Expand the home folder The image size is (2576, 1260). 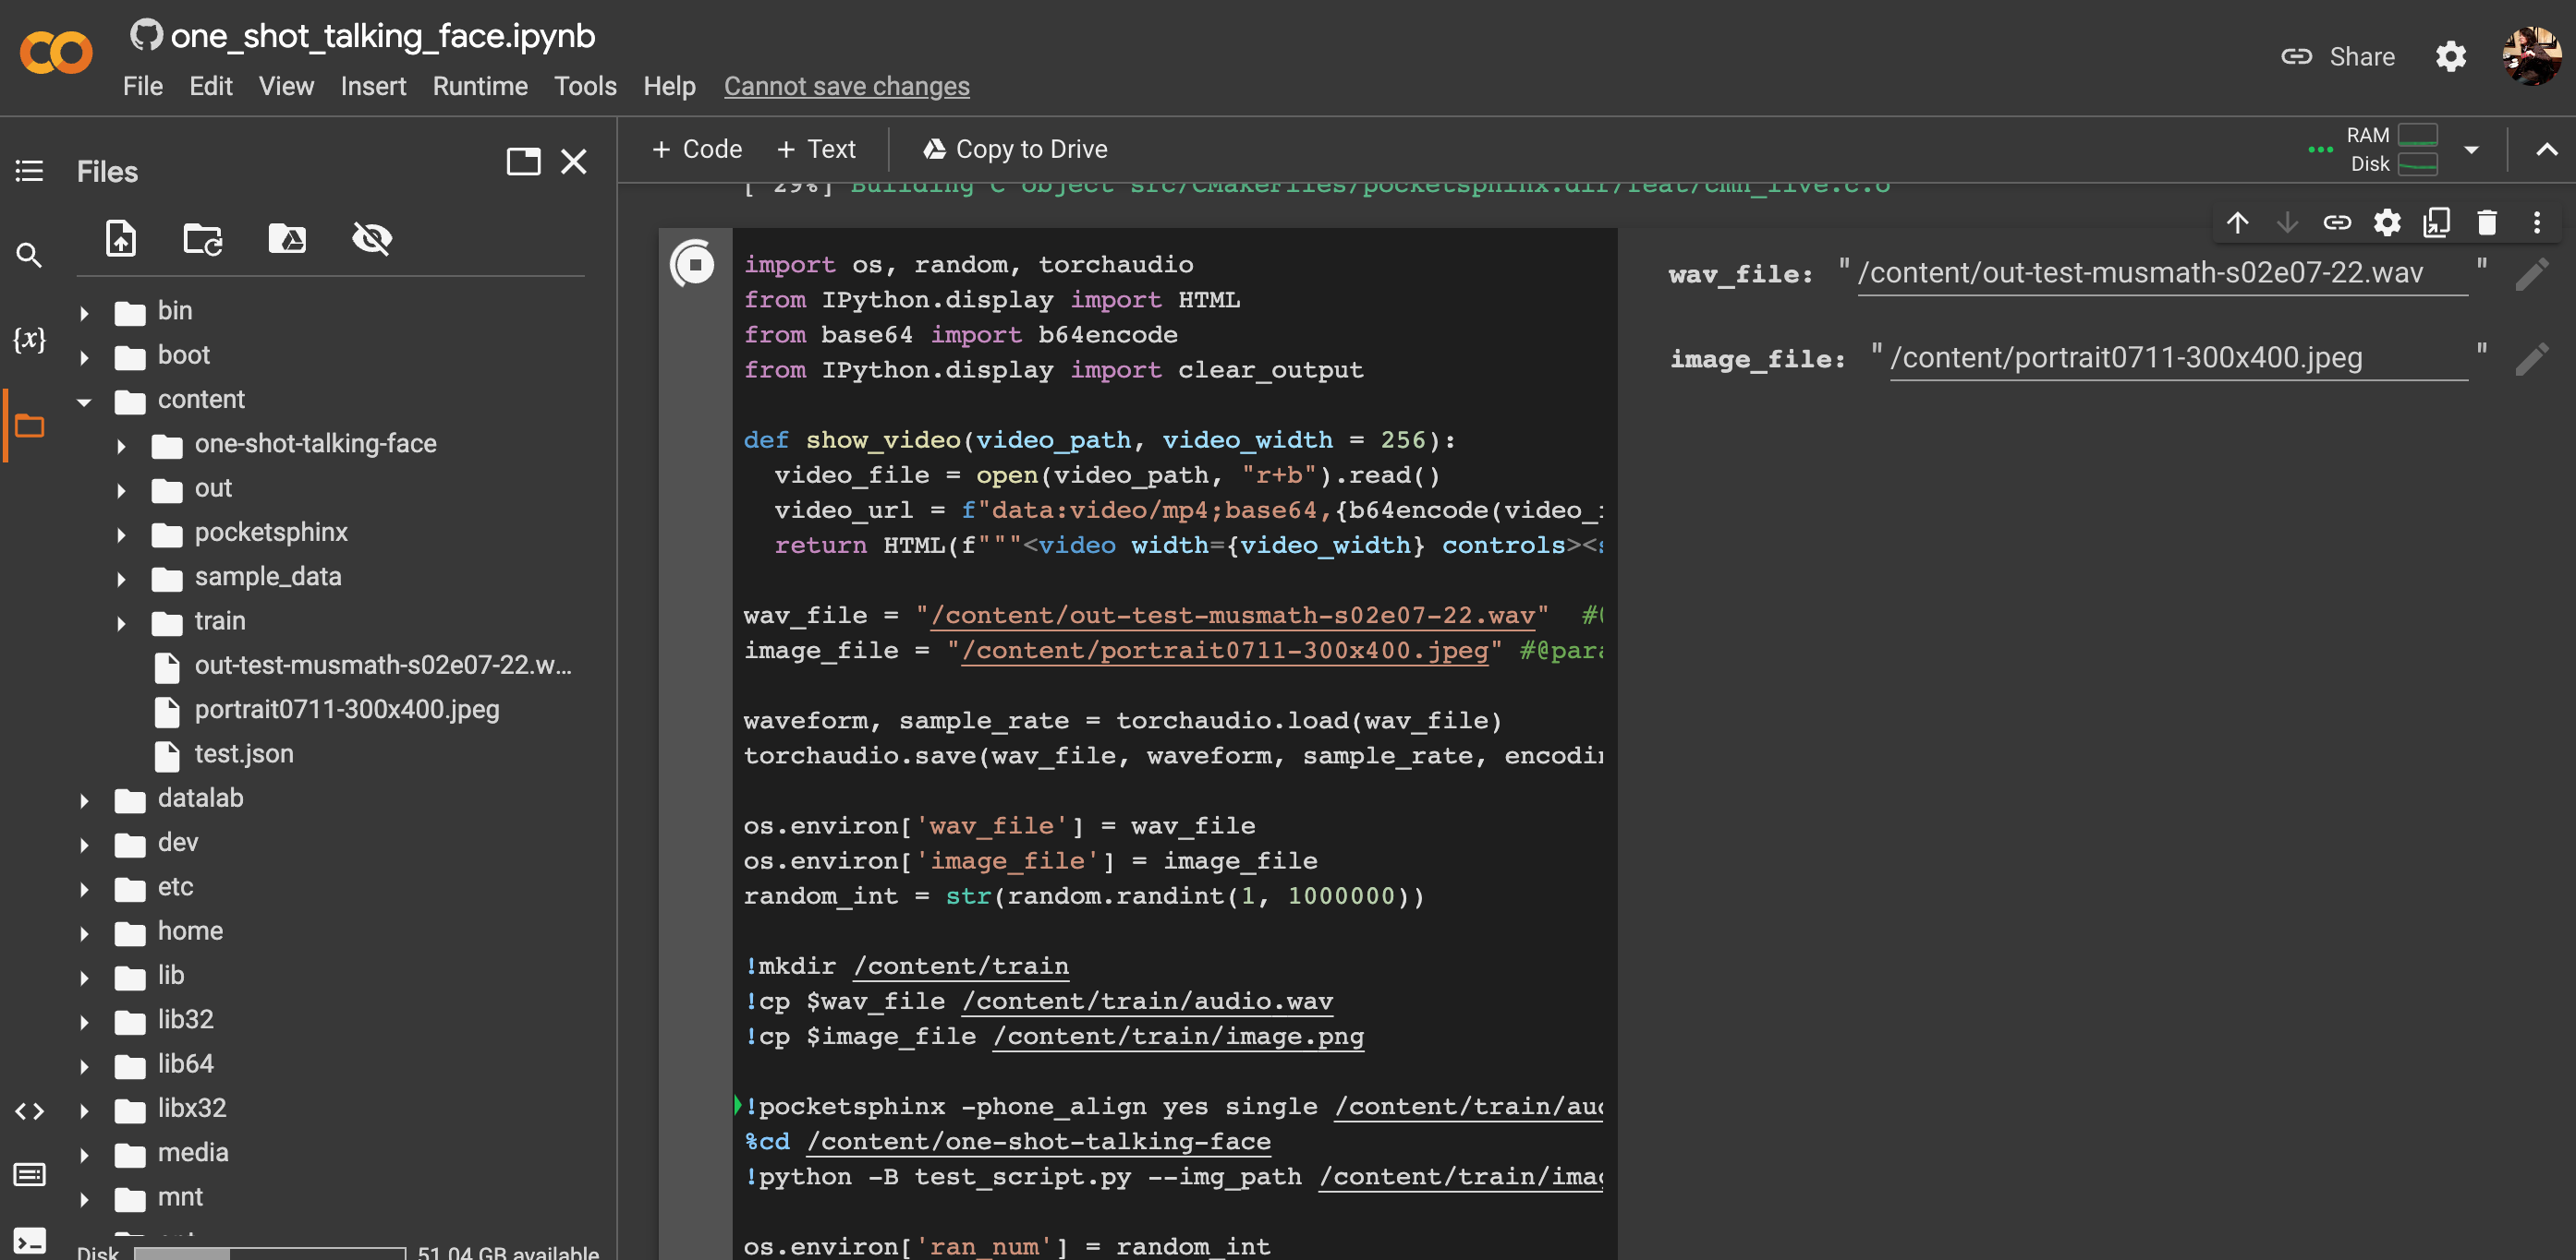coord(84,933)
